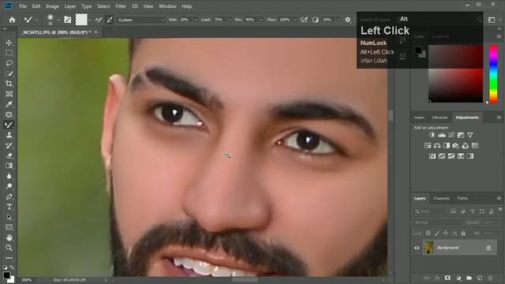This screenshot has height=284, width=505.
Task: Add a Photo Filter adjustment
Action: click(x=456, y=145)
